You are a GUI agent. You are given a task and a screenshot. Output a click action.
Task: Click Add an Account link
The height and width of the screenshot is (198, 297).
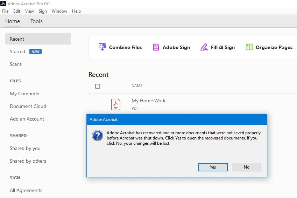pyautogui.click(x=27, y=119)
